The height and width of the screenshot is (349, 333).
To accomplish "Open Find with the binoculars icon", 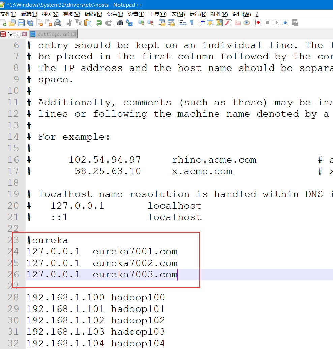I will (x=120, y=23).
